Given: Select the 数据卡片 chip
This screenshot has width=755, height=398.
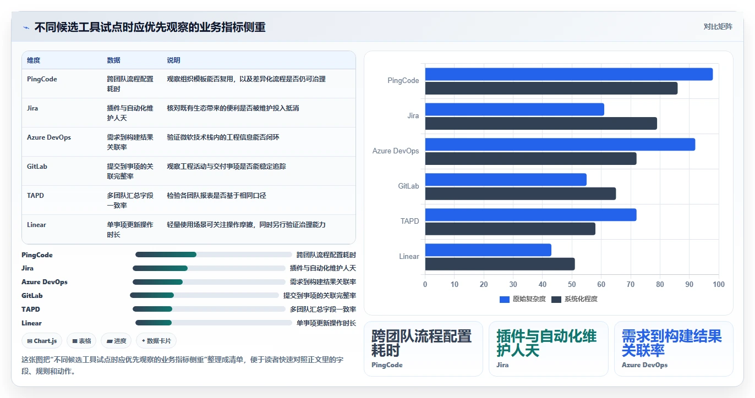Looking at the screenshot, I should (156, 341).
